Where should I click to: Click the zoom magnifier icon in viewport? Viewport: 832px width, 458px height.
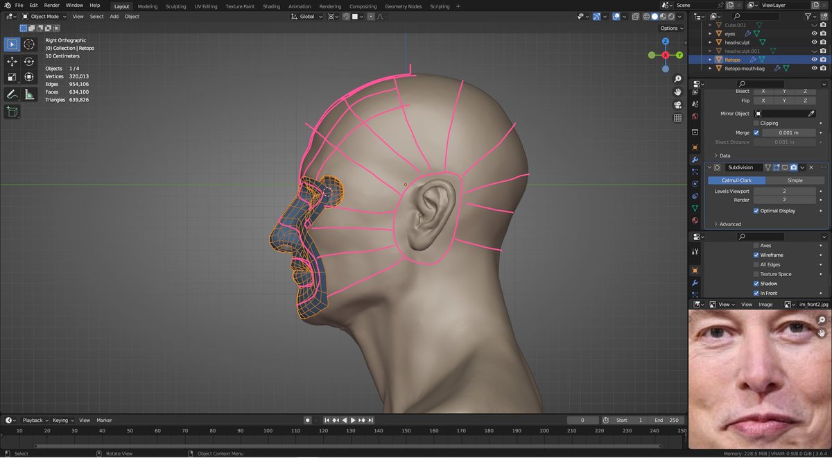[x=677, y=79]
